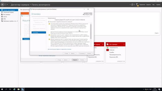Click the Active Directory wizard title bar icon
Viewport: 162px width, 91px height.
[31, 9]
